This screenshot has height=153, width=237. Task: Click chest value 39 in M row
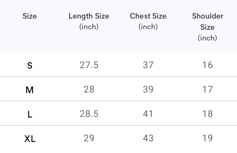pos(148,89)
